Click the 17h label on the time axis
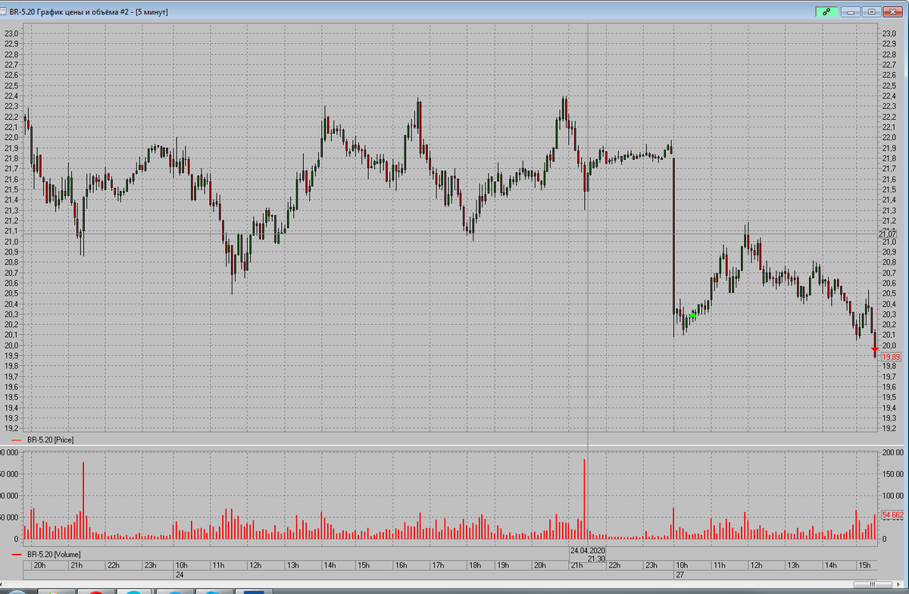This screenshot has height=594, width=909. click(437, 565)
